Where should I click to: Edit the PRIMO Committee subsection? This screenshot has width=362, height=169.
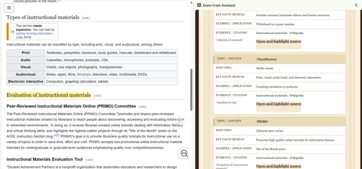[142, 107]
